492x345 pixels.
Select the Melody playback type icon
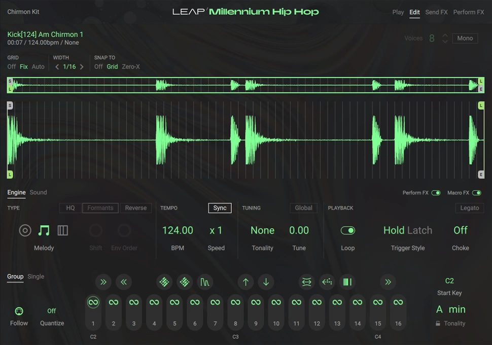(x=44, y=230)
